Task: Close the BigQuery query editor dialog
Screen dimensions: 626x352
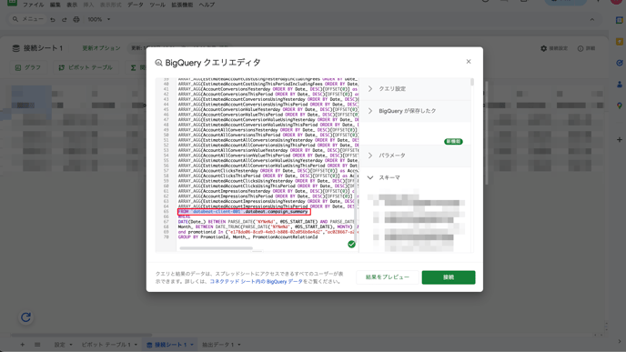Action: pyautogui.click(x=469, y=62)
